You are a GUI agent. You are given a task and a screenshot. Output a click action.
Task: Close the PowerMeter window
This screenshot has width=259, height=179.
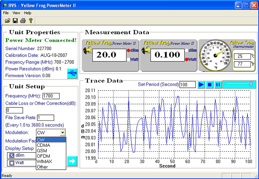(254, 6)
